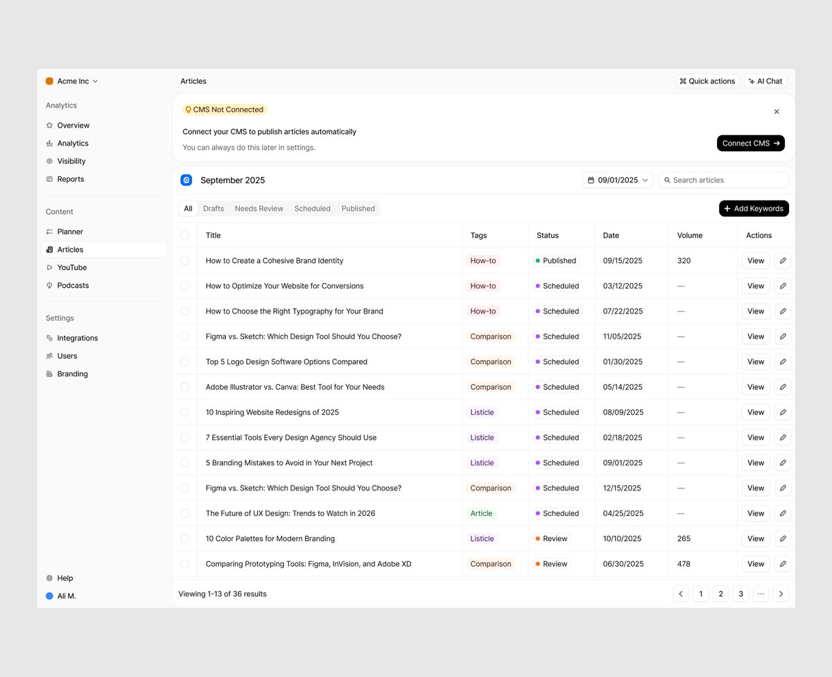
Task: Click edit pencil for 7 Essential Tools row
Action: (783, 438)
